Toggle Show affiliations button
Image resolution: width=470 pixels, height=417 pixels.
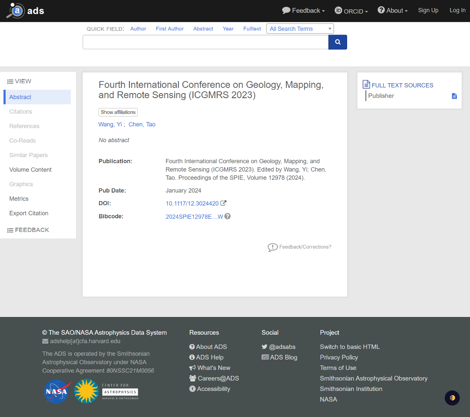pos(118,112)
